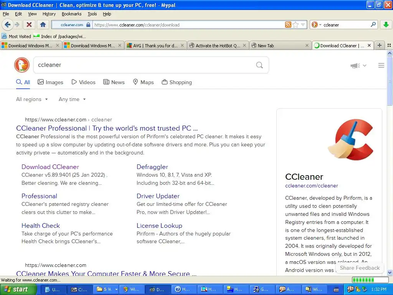
Task: Switch to Activate the HotBot tab
Action: [x=218, y=46]
